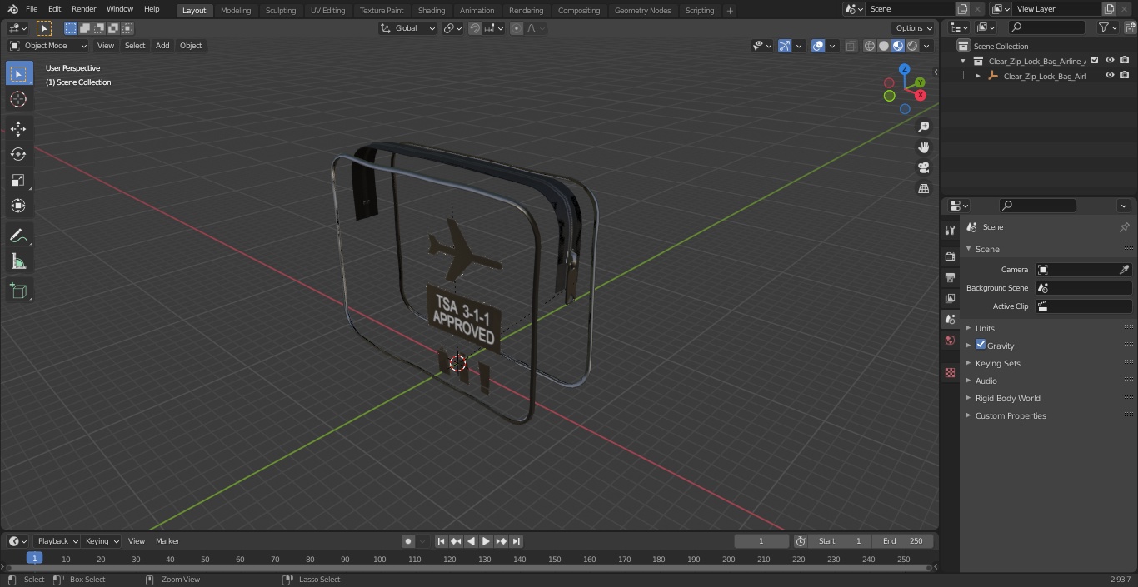Screen dimensions: 1138x587
Task: Select the Rotate tool
Action: 18,154
